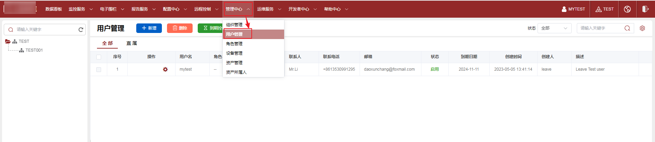Select 角色管理 from the dropdown menu
The width and height of the screenshot is (655, 142).
(234, 44)
